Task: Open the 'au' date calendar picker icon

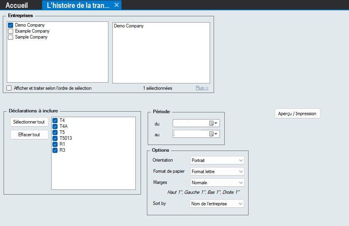Action: 212,134
